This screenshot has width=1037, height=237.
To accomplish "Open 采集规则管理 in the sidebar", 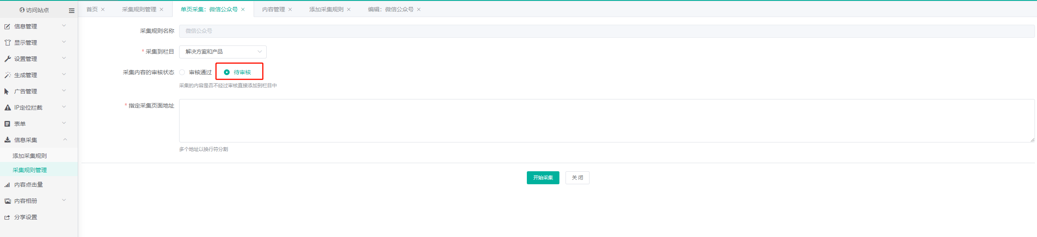I will pyautogui.click(x=30, y=170).
